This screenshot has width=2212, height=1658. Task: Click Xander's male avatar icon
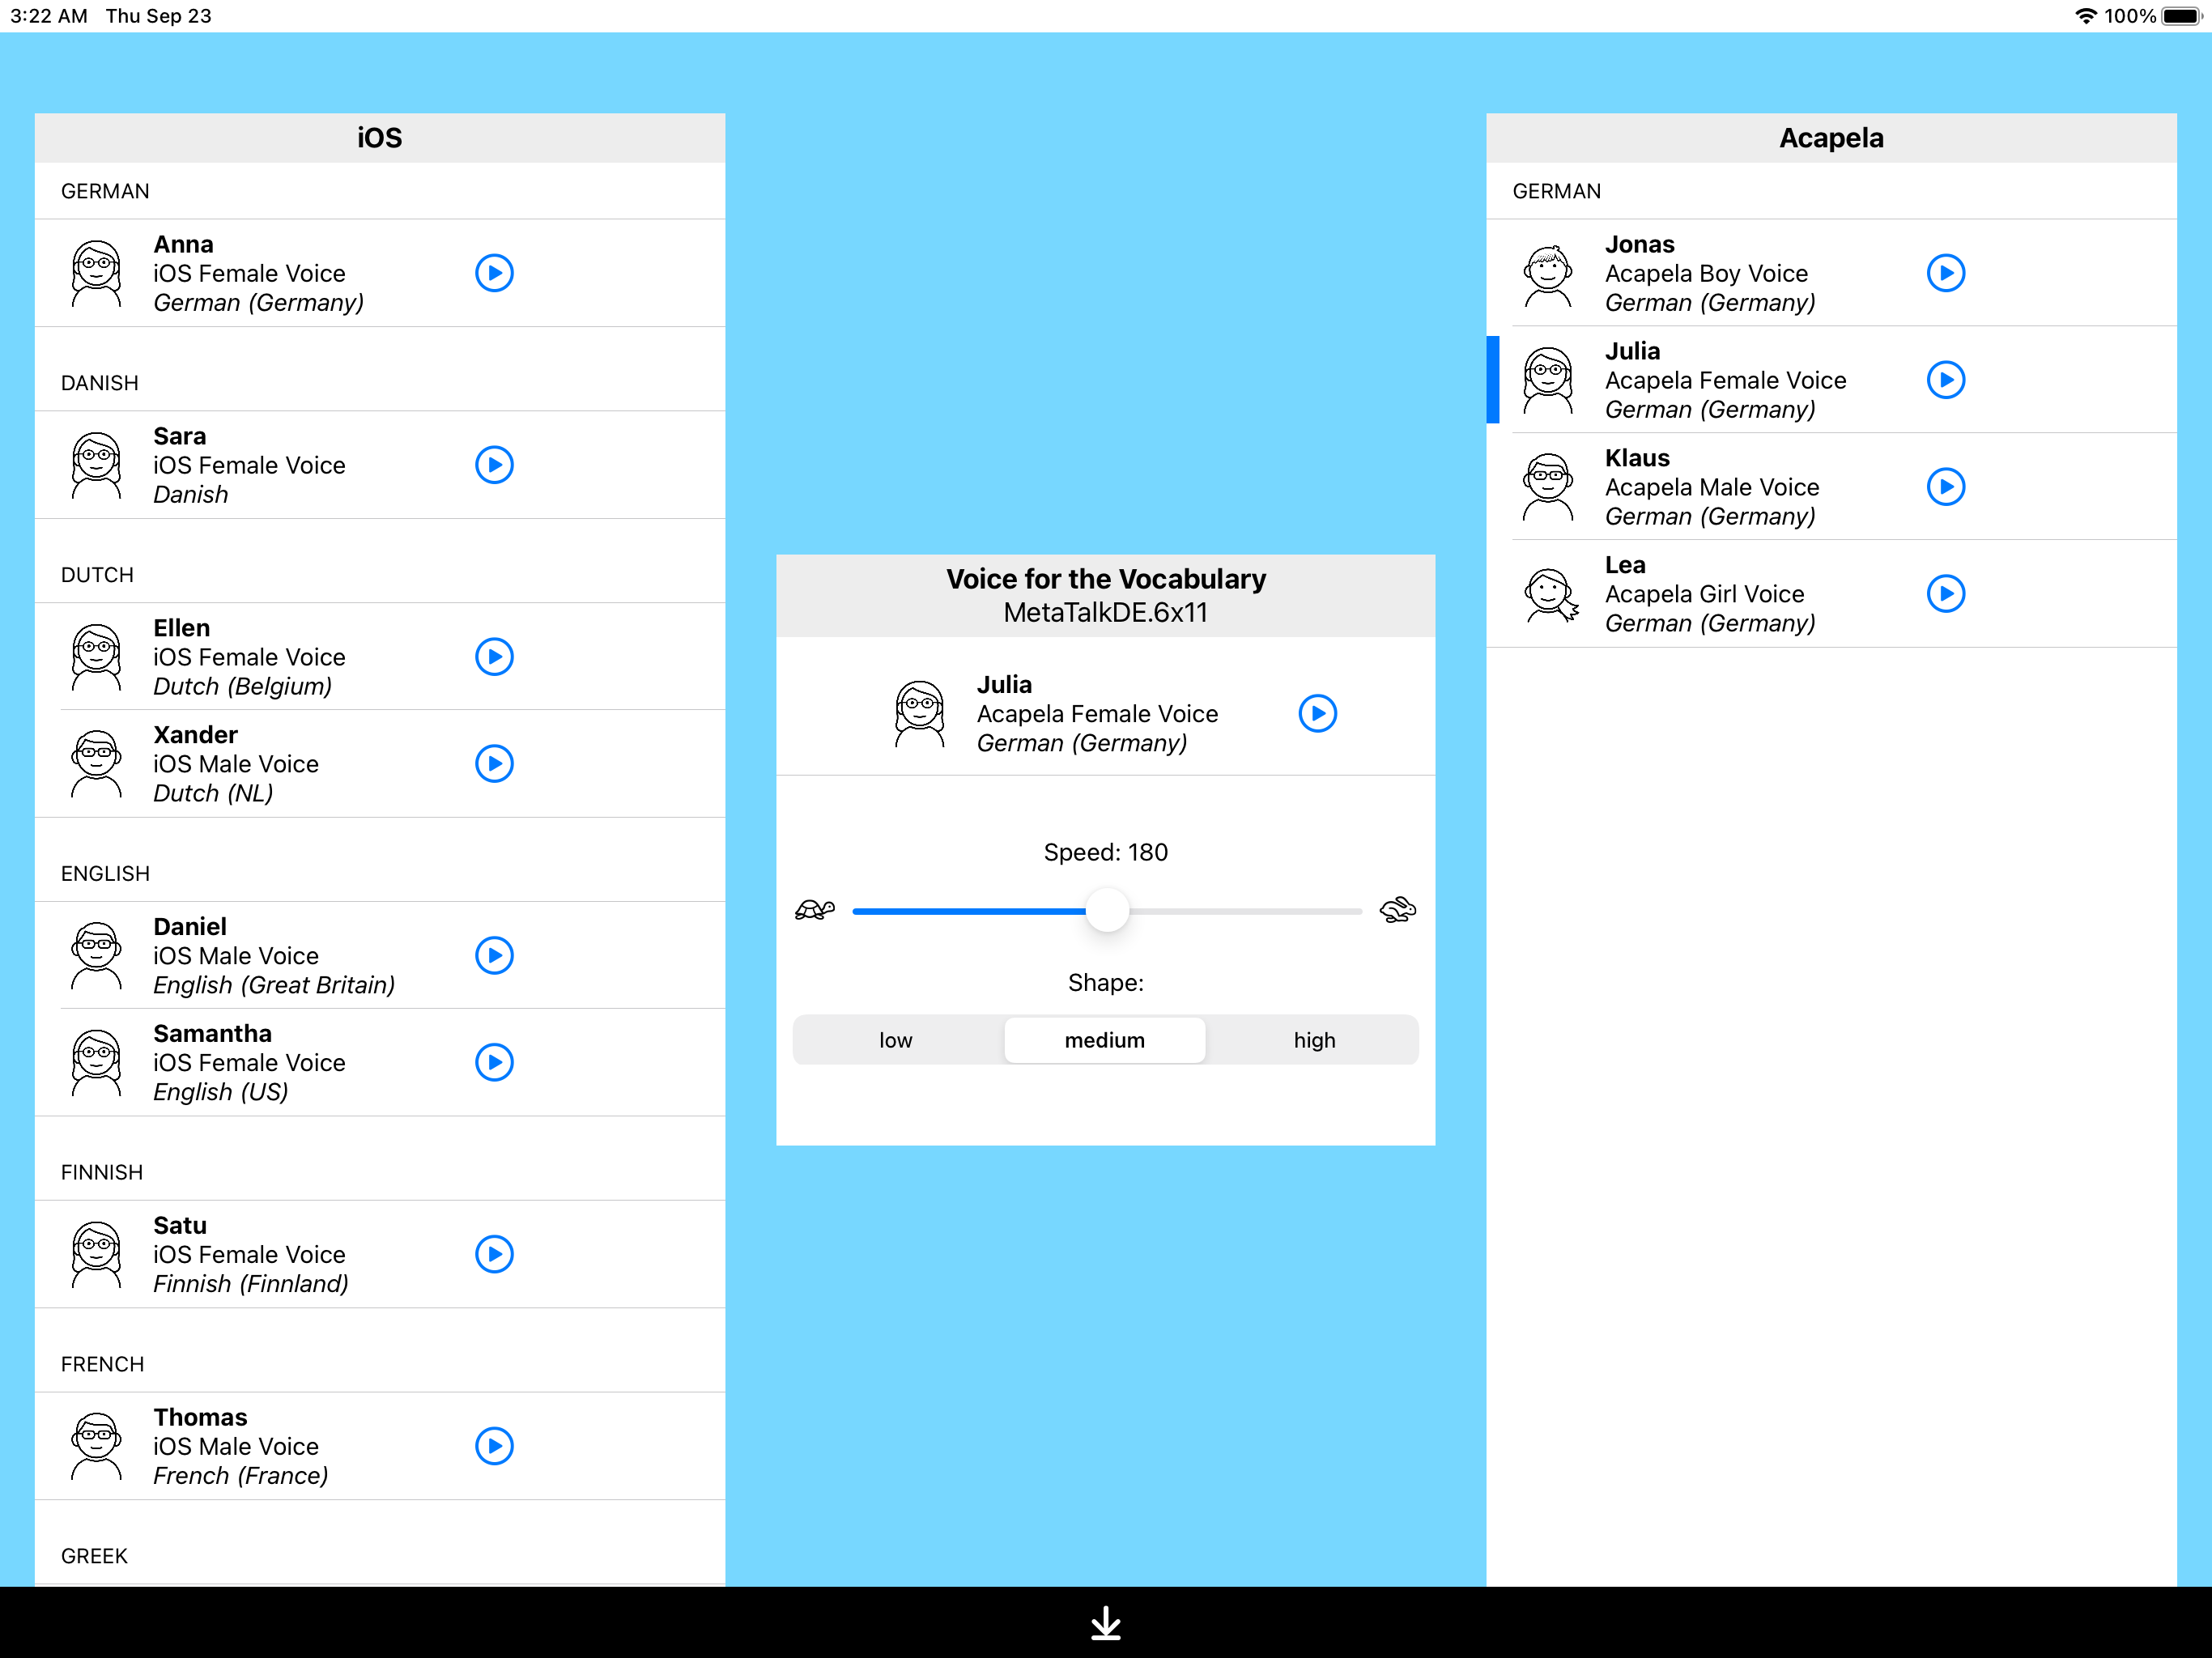[x=97, y=764]
